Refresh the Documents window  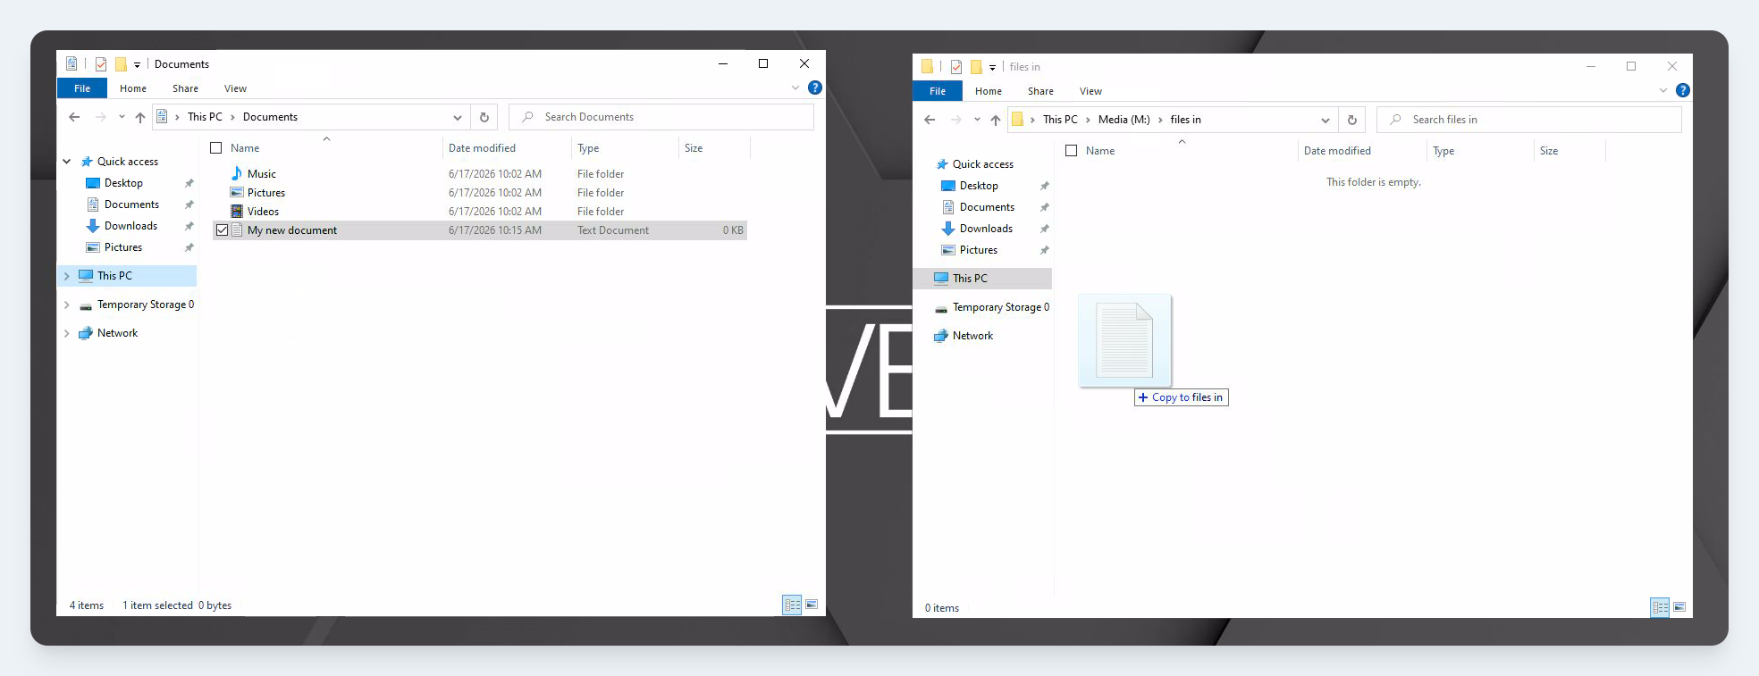[484, 117]
